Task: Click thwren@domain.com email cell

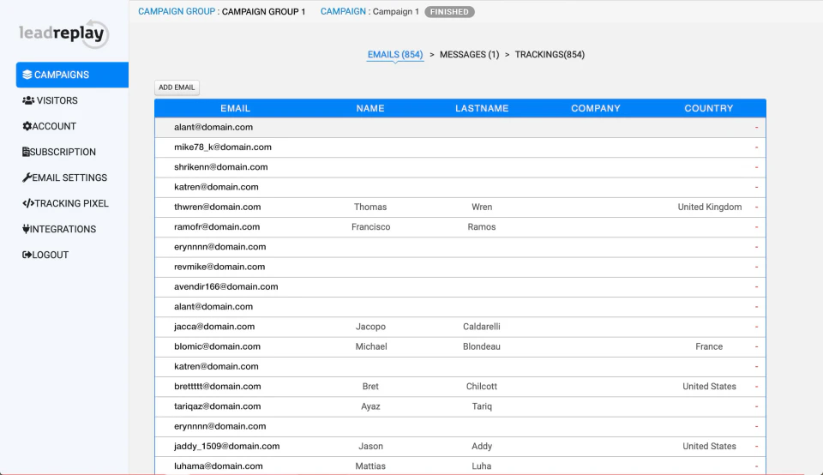Action: [x=217, y=207]
